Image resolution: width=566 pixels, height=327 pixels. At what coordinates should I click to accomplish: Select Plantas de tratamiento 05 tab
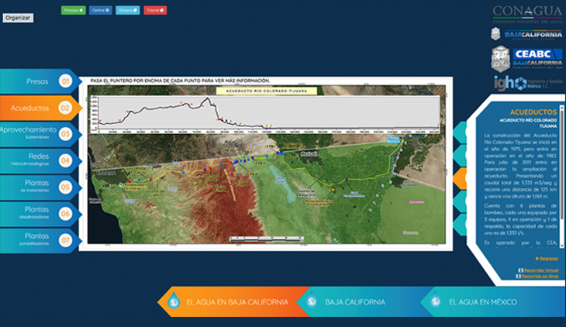point(40,187)
